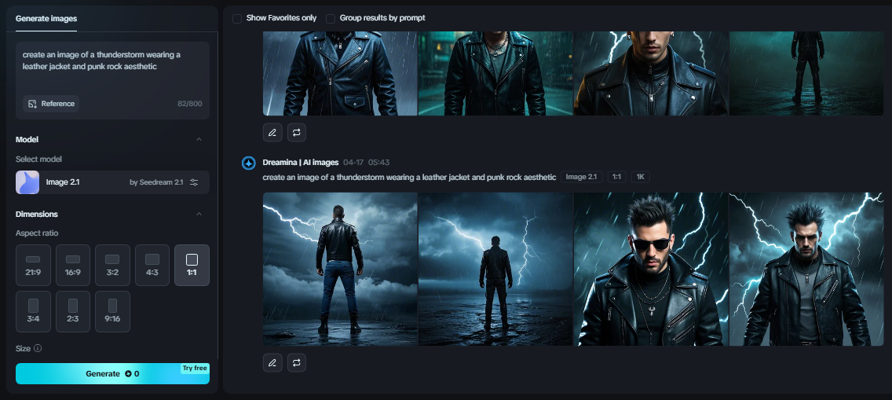Screen dimensions: 892x400
Task: Click the Try free badge
Action: pos(195,368)
